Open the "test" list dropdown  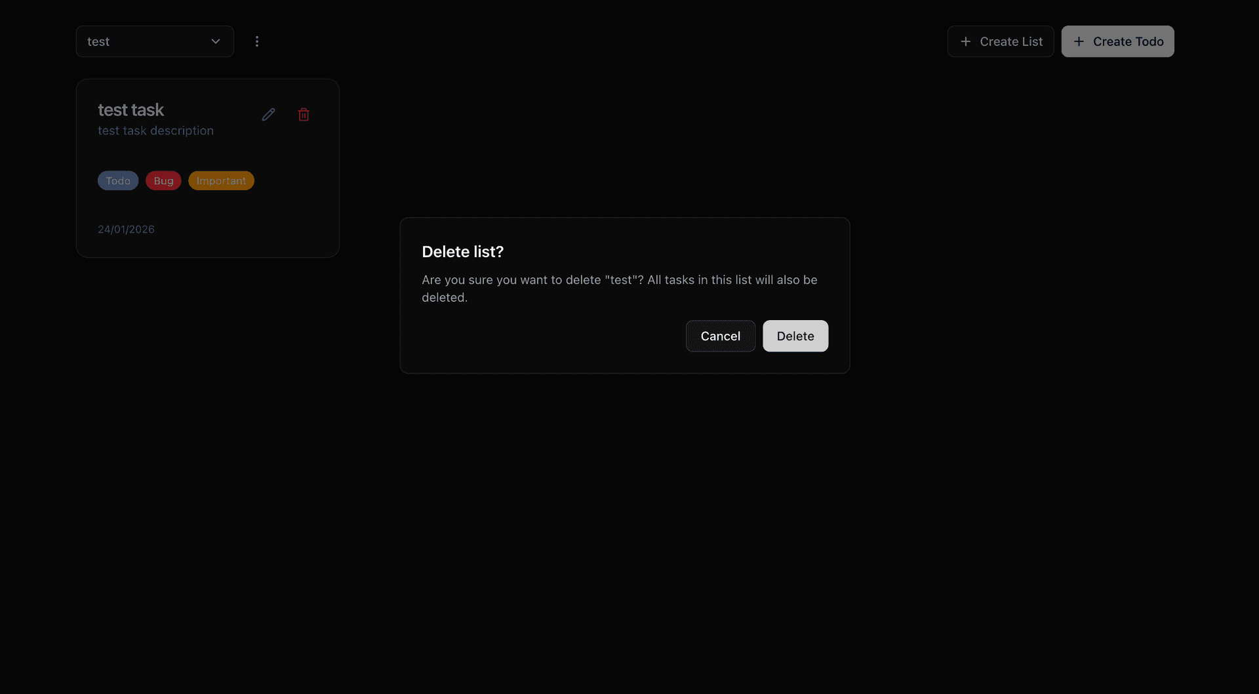click(144, 41)
